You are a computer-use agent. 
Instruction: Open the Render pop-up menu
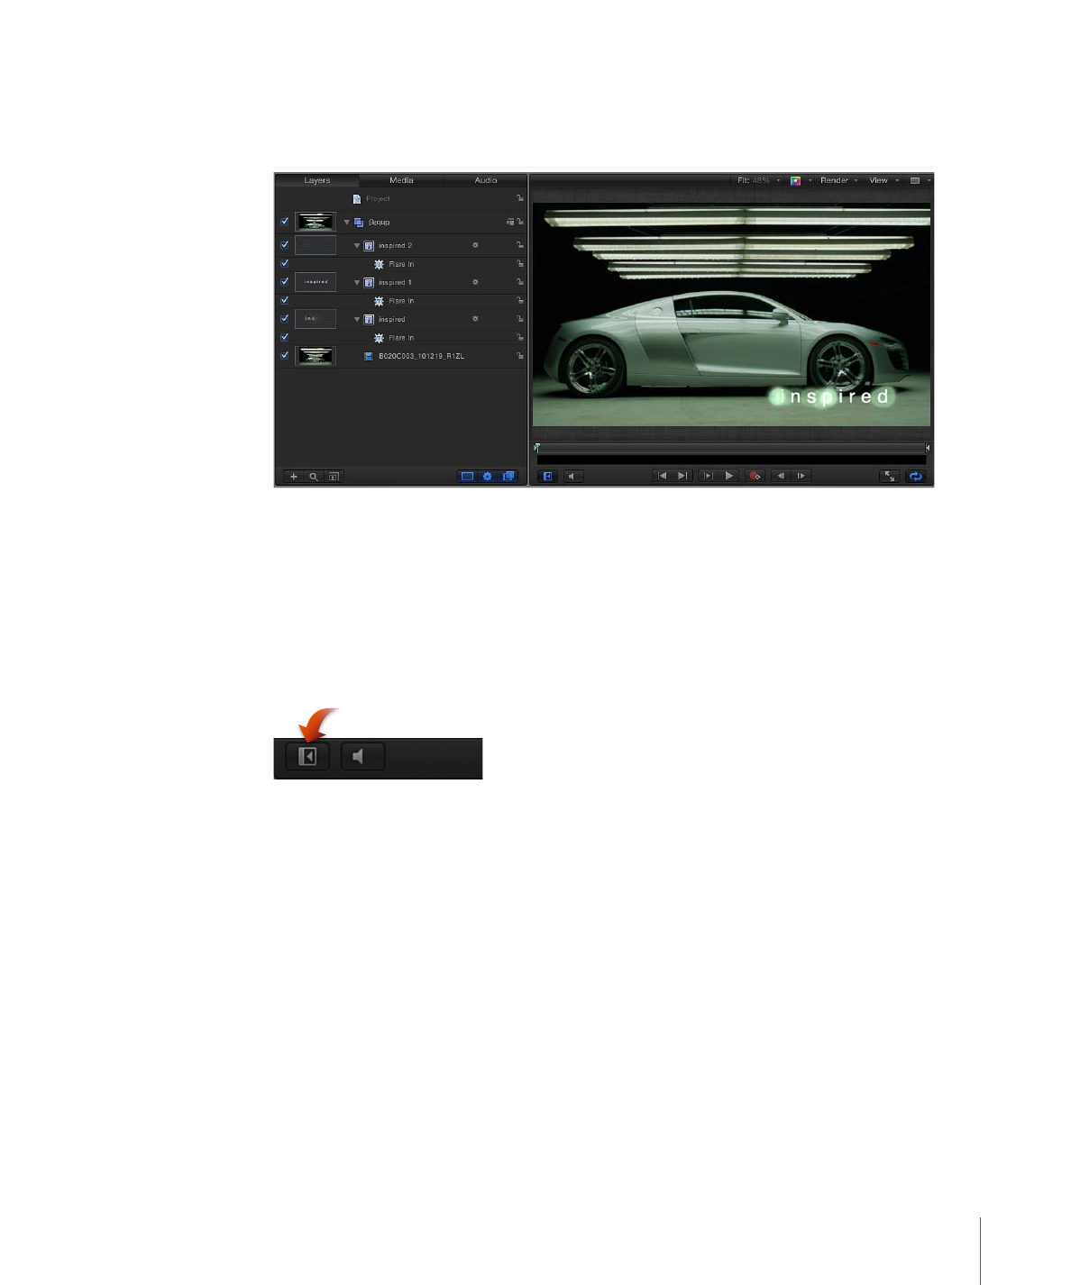point(838,180)
